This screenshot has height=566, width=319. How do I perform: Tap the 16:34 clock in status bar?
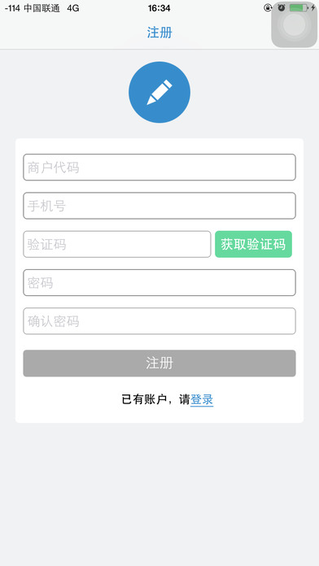(x=159, y=8)
